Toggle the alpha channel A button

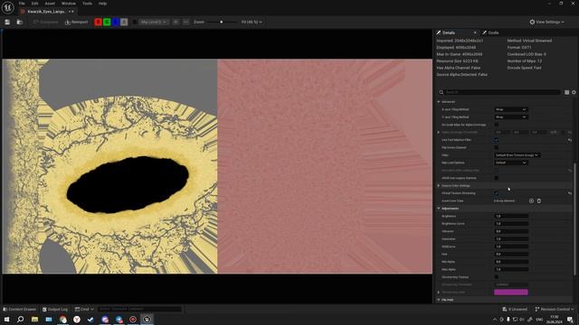124,22
